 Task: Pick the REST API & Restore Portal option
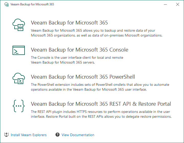101,104
